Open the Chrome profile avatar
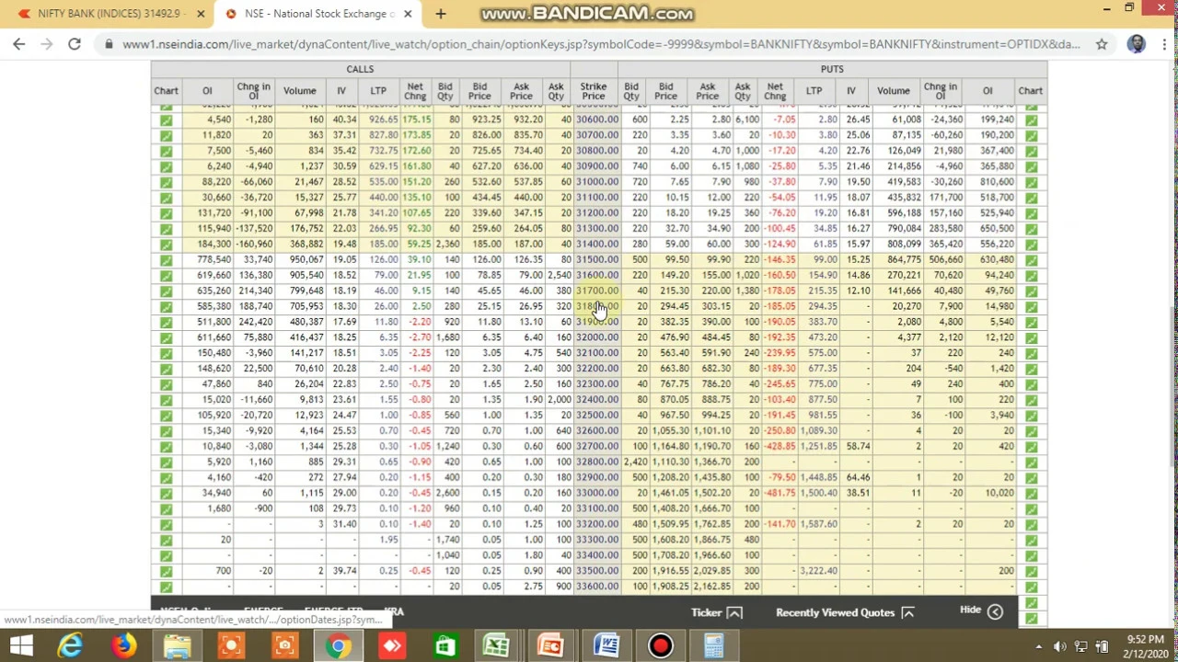This screenshot has width=1178, height=662. pyautogui.click(x=1136, y=43)
